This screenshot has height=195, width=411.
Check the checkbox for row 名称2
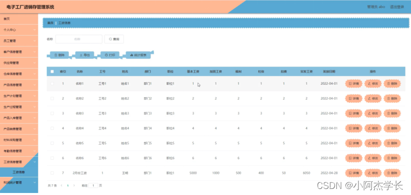point(52,98)
